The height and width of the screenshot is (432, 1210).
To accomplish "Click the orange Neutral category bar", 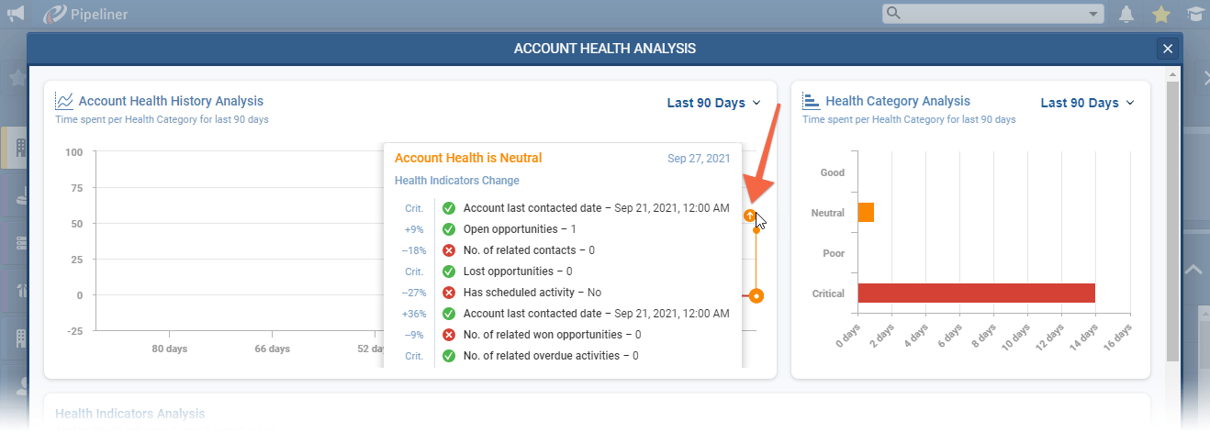I will pos(866,213).
